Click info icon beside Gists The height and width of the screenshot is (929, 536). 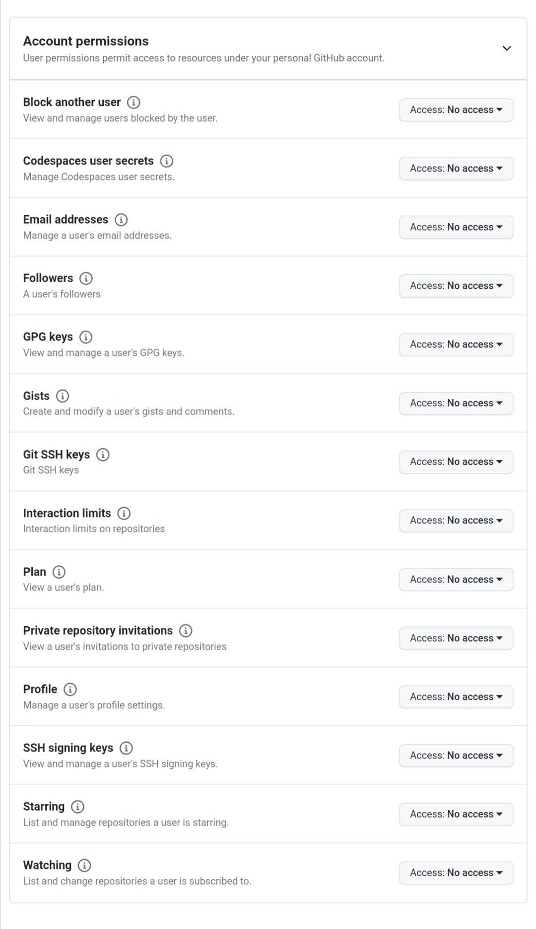[63, 396]
